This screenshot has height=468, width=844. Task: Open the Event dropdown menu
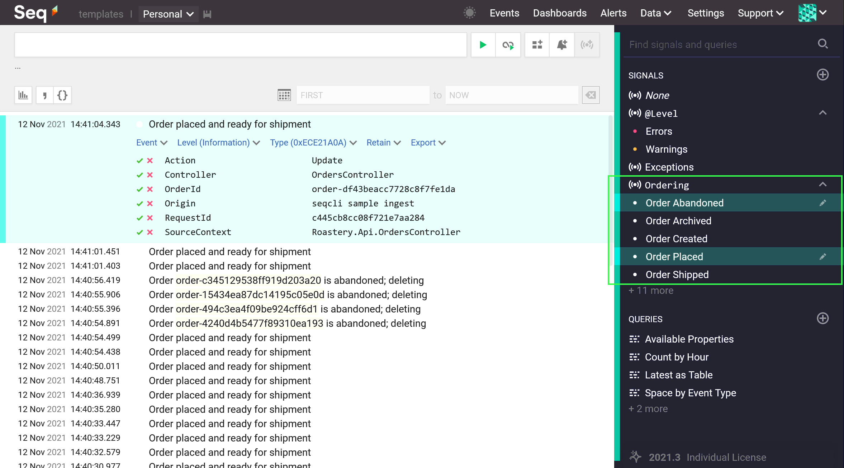[x=152, y=143]
